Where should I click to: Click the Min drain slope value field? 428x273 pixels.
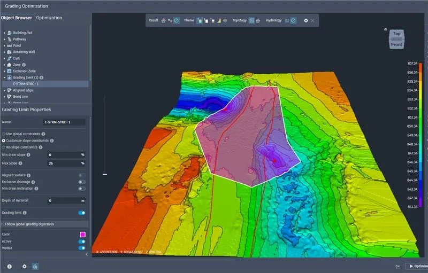66,155
